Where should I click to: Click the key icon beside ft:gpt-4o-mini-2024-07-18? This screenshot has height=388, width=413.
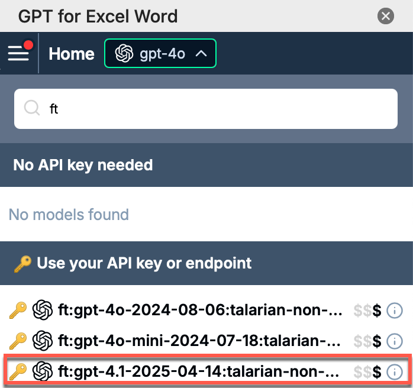click(x=18, y=341)
